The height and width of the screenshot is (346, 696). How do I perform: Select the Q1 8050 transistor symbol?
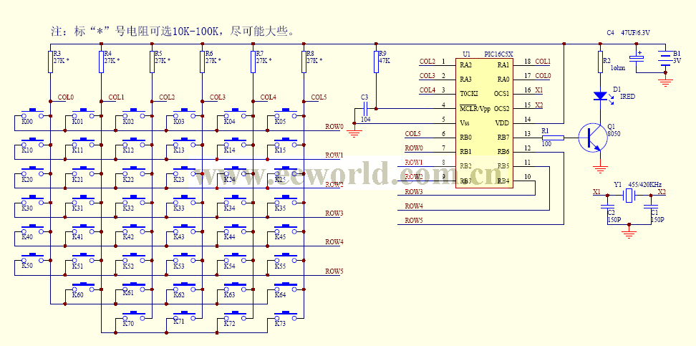(x=593, y=138)
